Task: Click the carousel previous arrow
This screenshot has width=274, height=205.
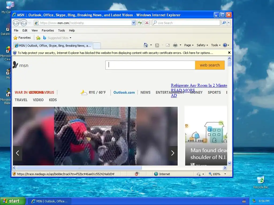Action: coord(17,153)
